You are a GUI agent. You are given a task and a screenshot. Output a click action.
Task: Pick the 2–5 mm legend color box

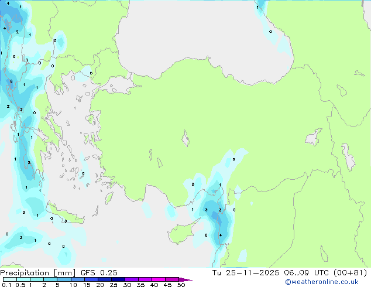[x=50, y=279]
